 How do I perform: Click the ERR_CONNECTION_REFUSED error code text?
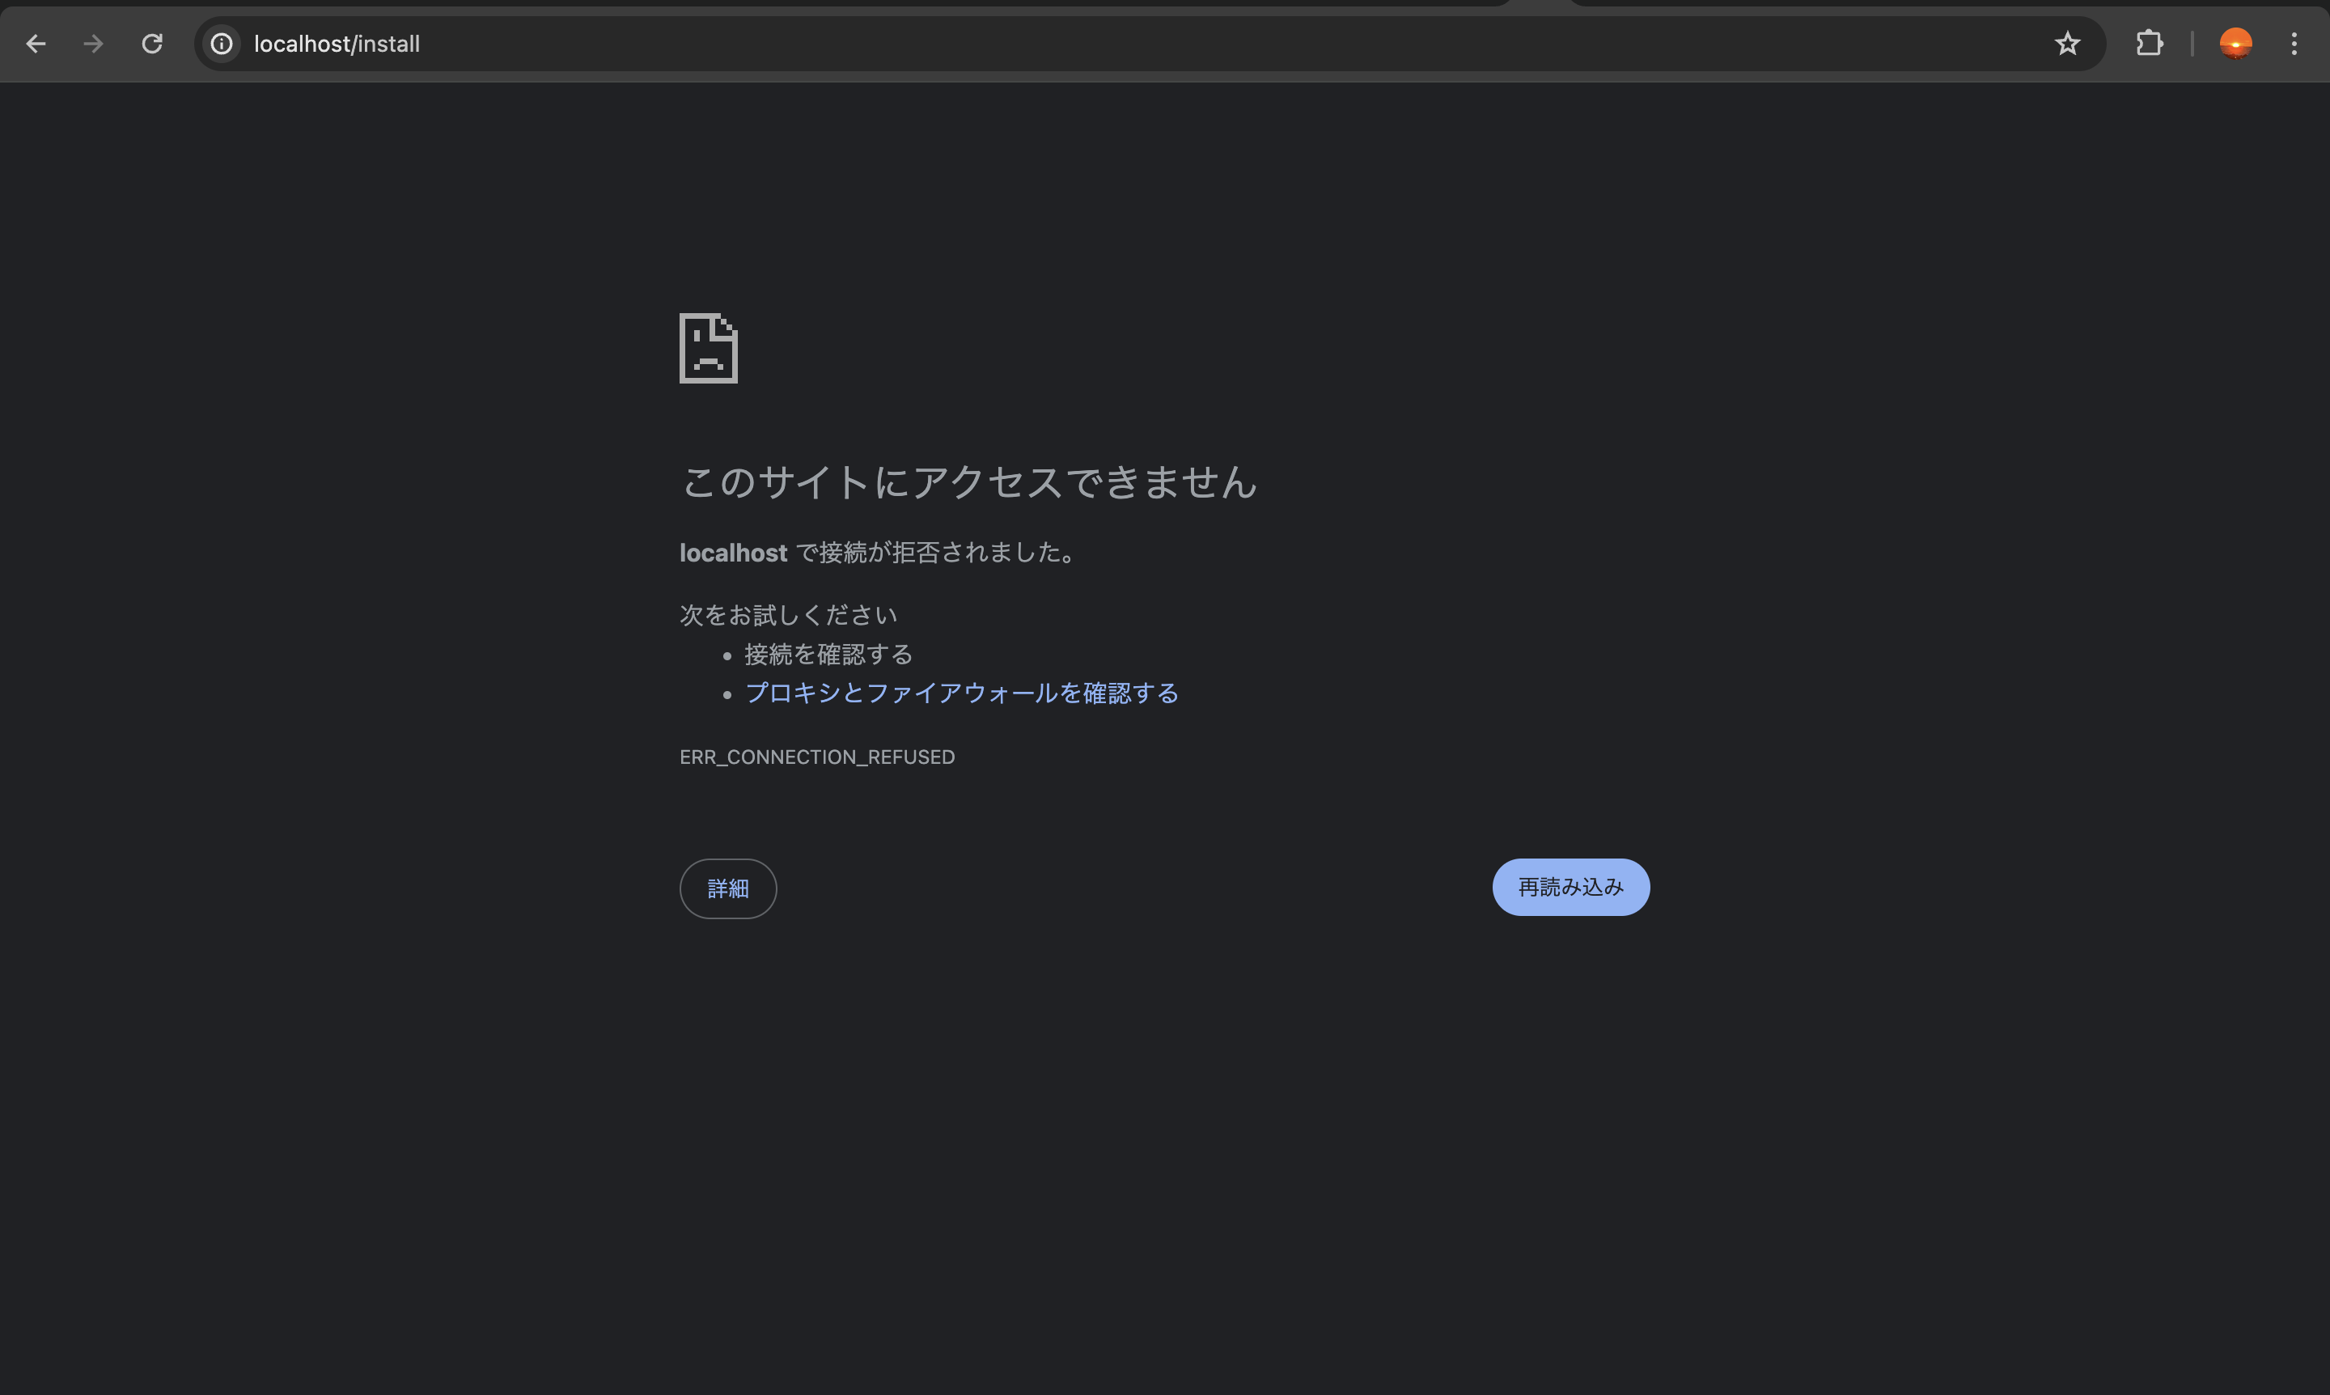pos(817,757)
